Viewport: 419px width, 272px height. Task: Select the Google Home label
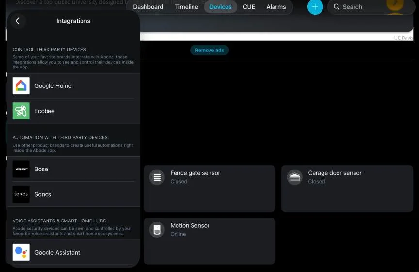click(53, 85)
